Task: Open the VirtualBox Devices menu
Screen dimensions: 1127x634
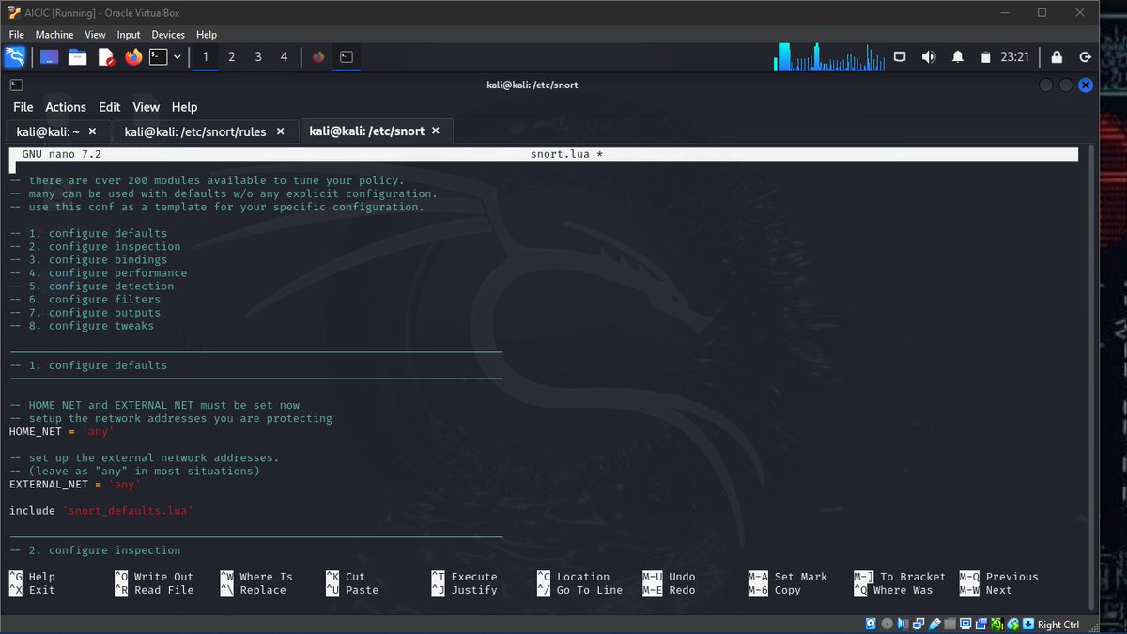Action: (x=169, y=35)
